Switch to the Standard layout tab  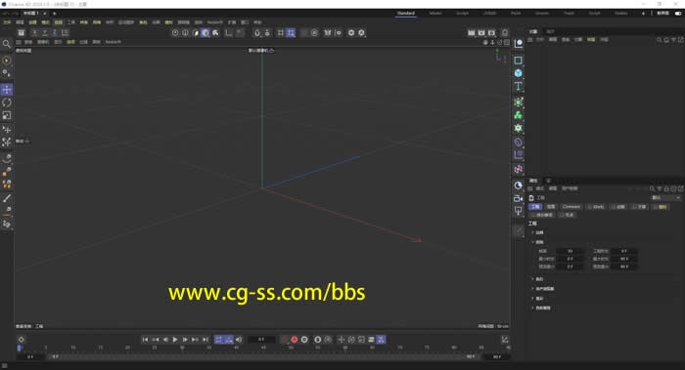pos(406,14)
